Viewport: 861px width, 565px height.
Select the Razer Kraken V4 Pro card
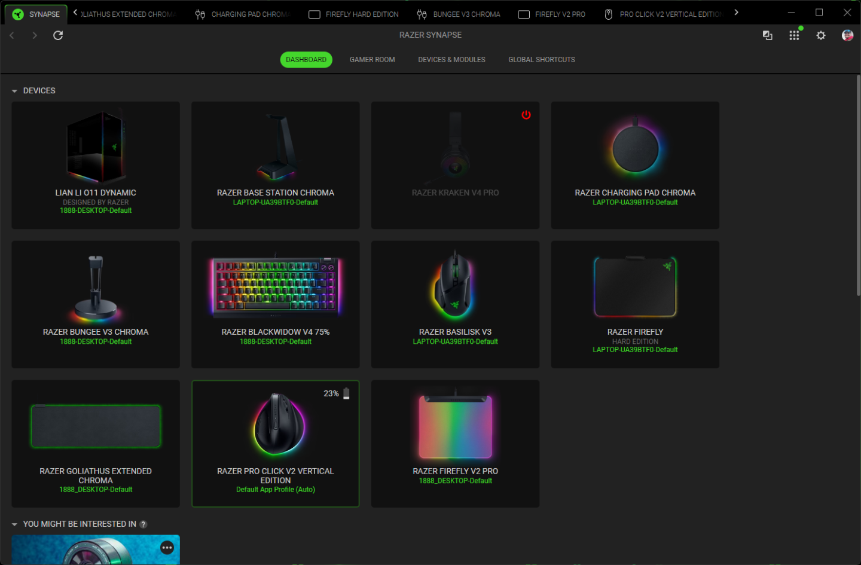pos(456,165)
